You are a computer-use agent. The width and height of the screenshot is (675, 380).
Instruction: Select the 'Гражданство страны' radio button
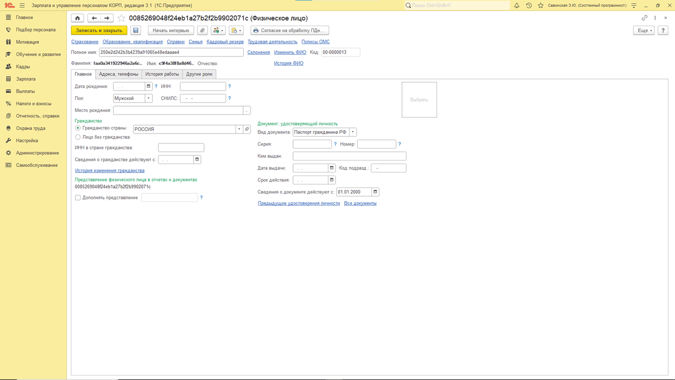[78, 128]
